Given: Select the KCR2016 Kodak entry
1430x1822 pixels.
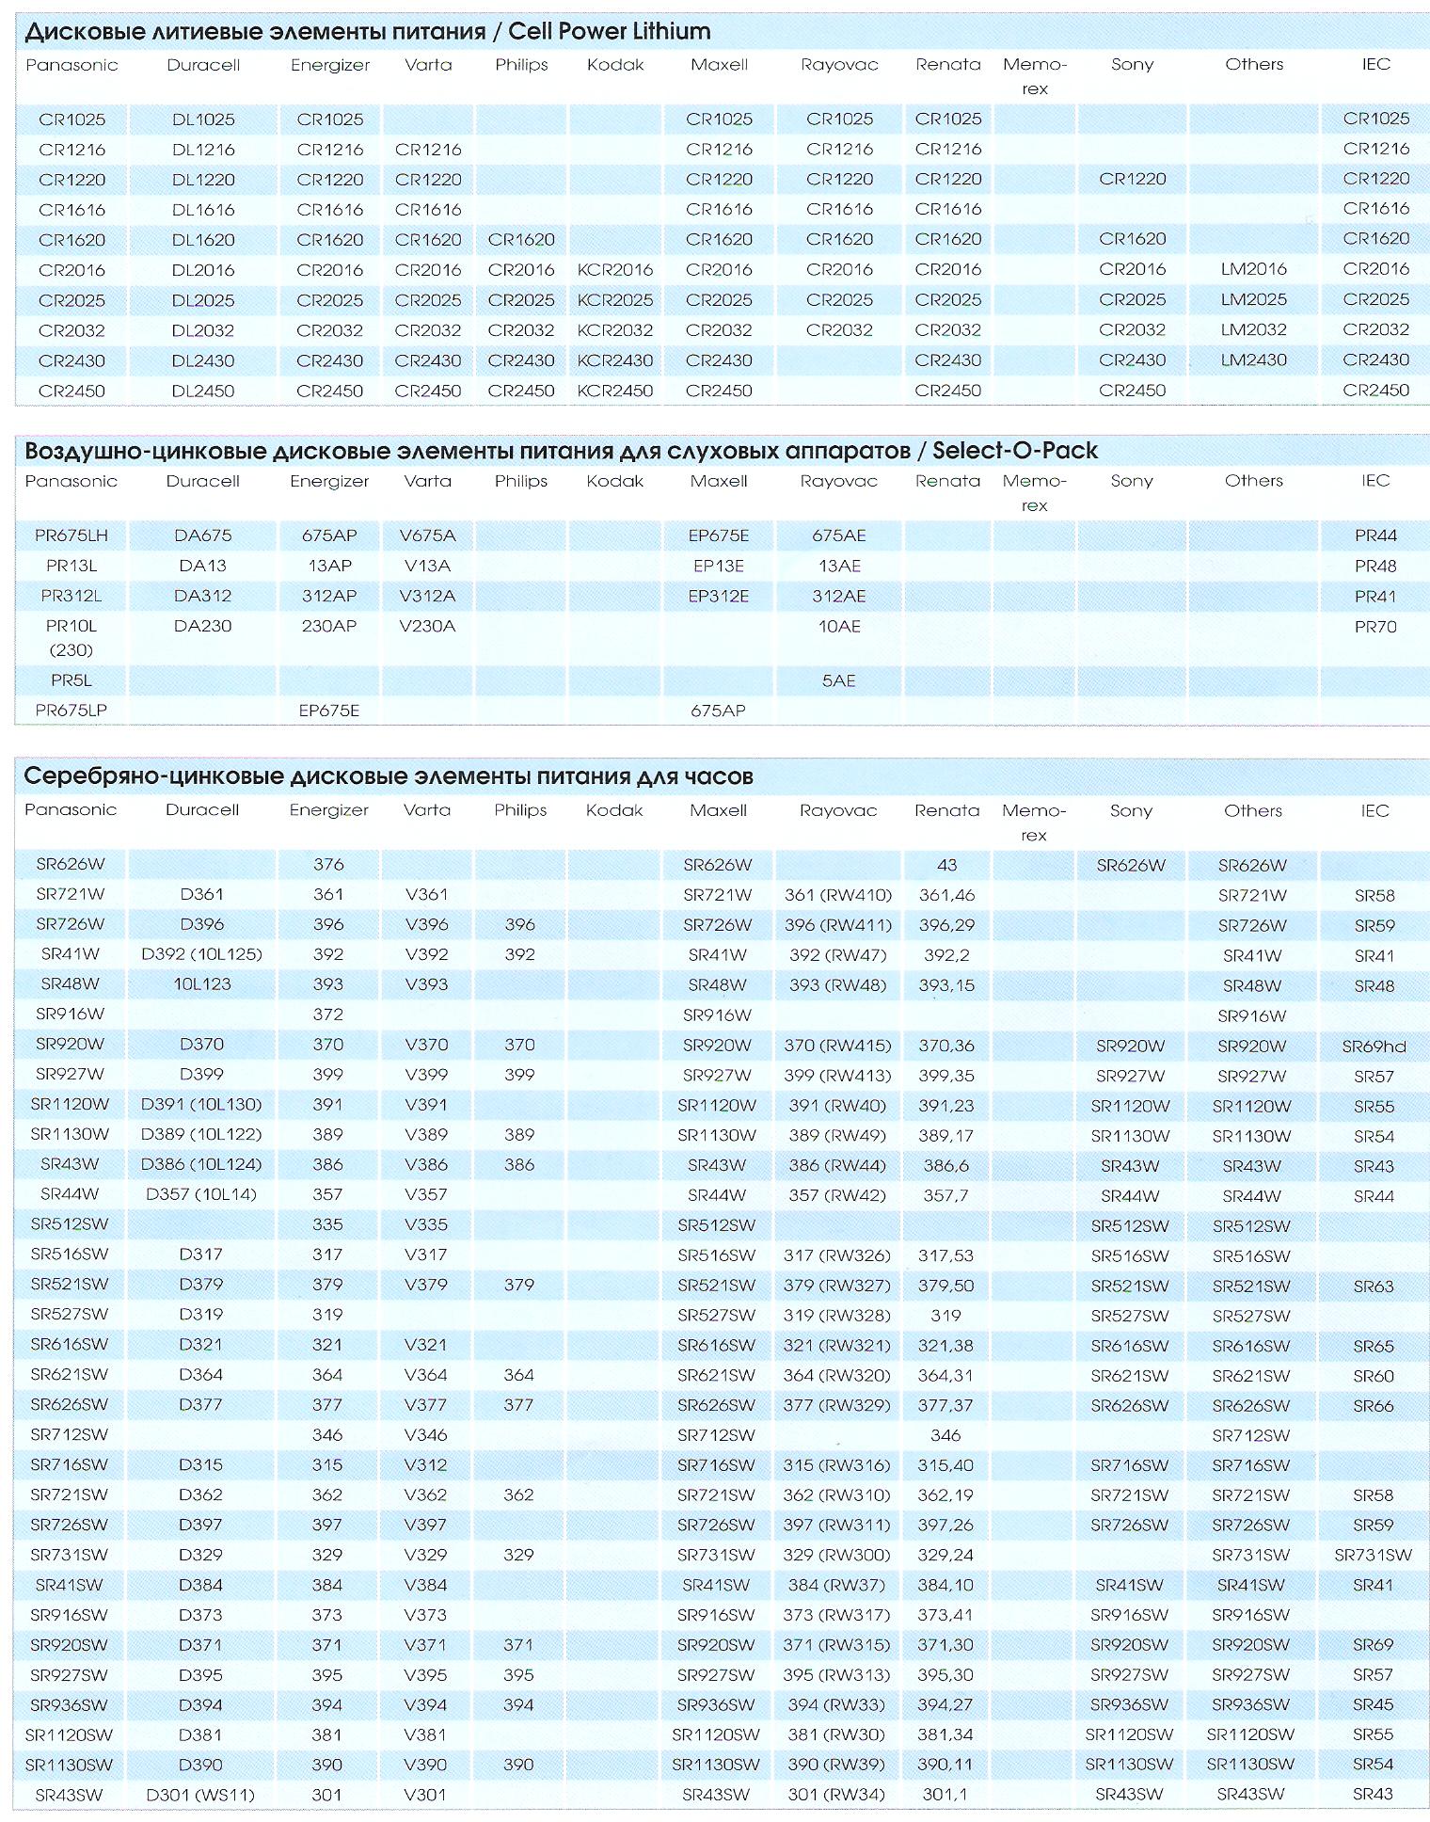Looking at the screenshot, I should point(615,270).
